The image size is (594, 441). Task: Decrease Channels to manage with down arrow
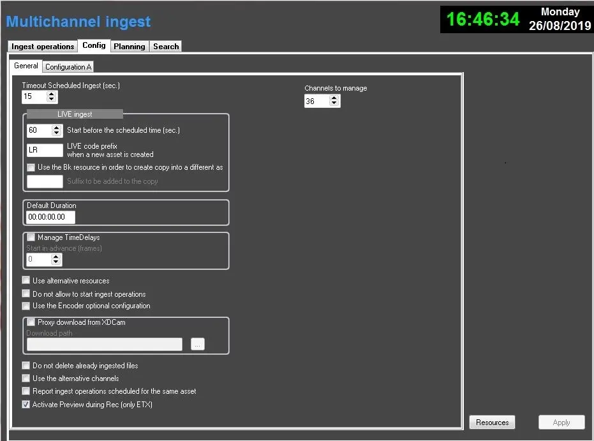(x=334, y=105)
